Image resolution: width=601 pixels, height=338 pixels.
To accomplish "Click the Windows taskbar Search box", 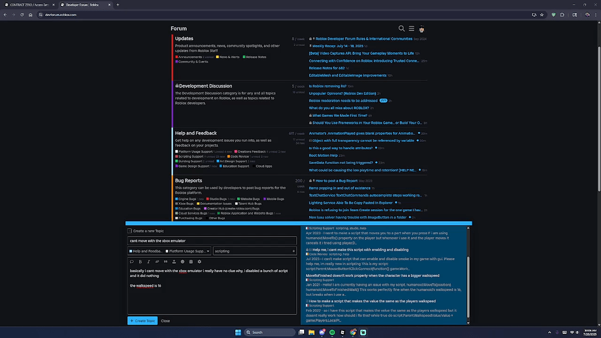I will point(269,332).
